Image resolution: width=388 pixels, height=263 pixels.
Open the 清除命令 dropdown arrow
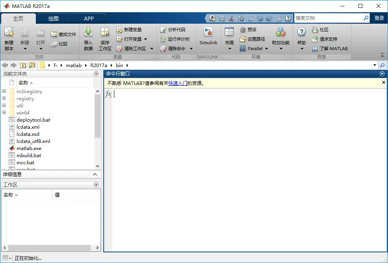coord(191,49)
